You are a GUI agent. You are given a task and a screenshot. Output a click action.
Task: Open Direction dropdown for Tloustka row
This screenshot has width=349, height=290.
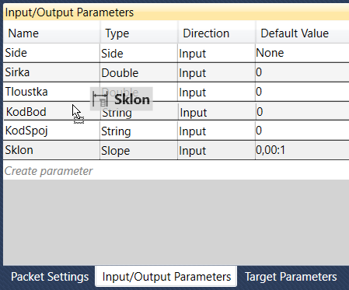[x=217, y=93]
